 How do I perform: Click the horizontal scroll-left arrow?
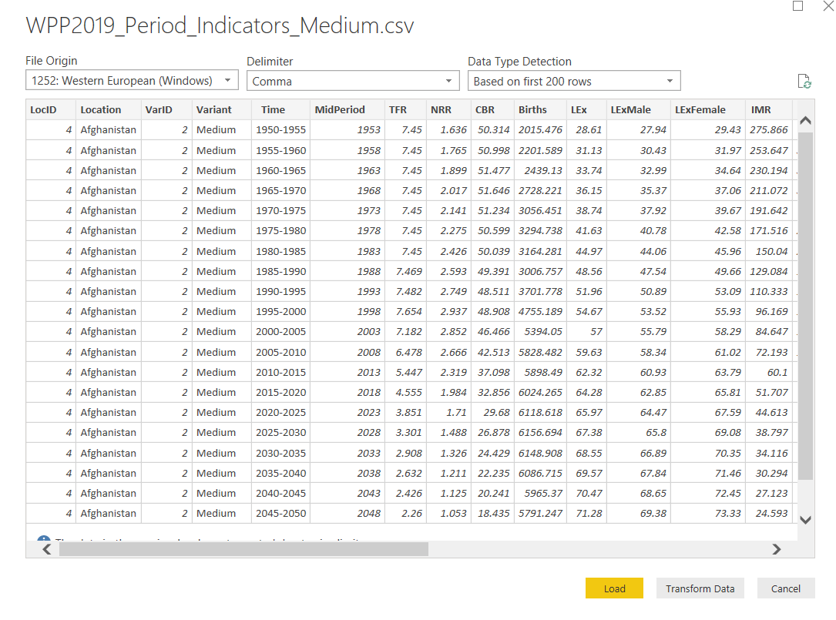(46, 549)
